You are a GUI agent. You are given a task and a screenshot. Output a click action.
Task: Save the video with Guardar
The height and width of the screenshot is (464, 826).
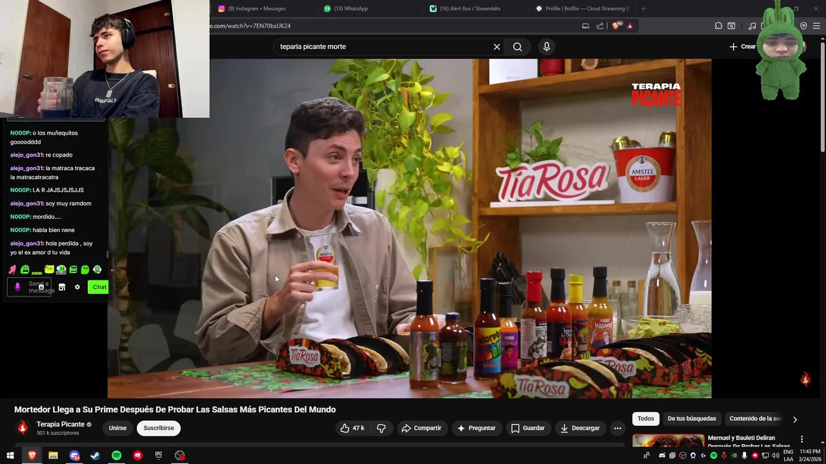pos(528,428)
